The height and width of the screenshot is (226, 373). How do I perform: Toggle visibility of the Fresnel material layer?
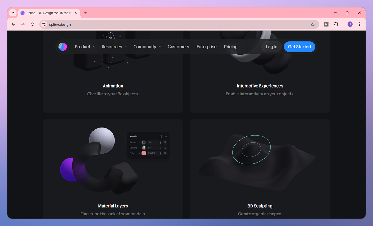coord(165,142)
